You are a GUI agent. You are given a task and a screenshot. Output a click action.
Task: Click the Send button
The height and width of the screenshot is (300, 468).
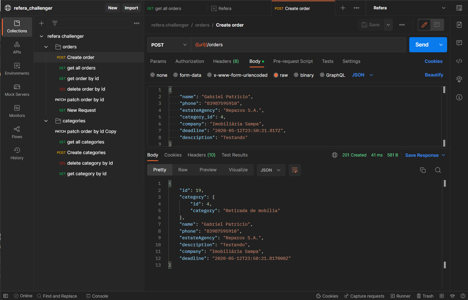(421, 44)
